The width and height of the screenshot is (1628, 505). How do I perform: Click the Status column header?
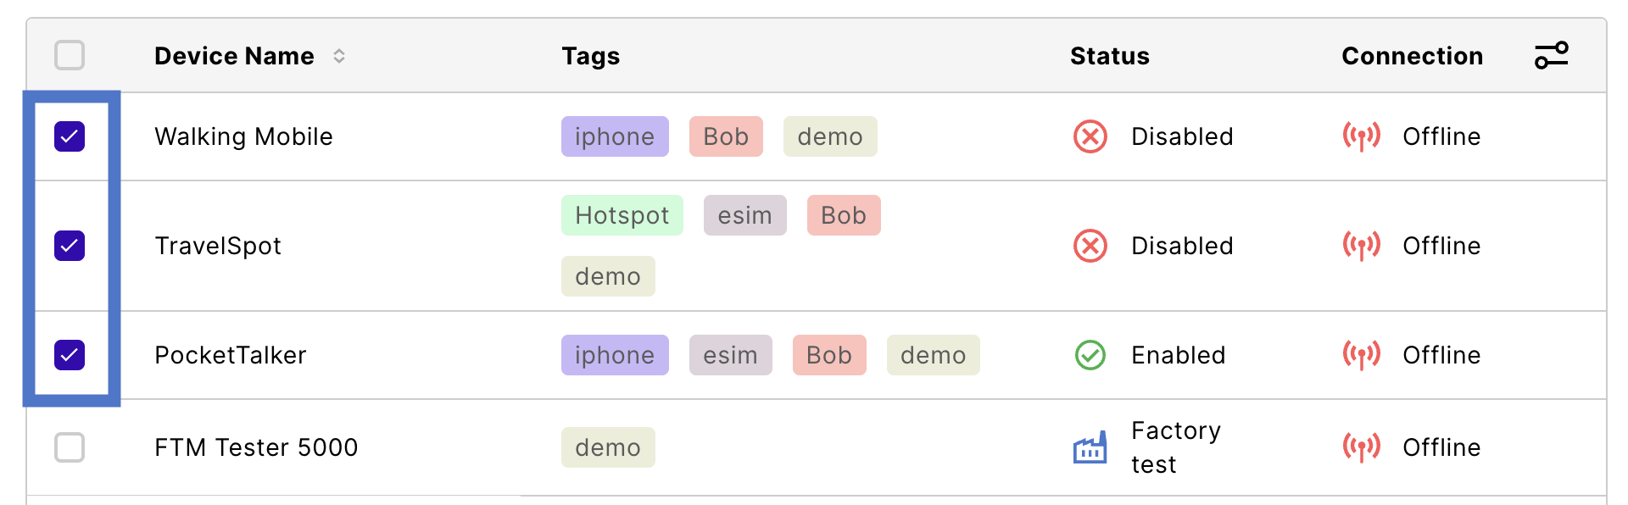tap(1110, 56)
